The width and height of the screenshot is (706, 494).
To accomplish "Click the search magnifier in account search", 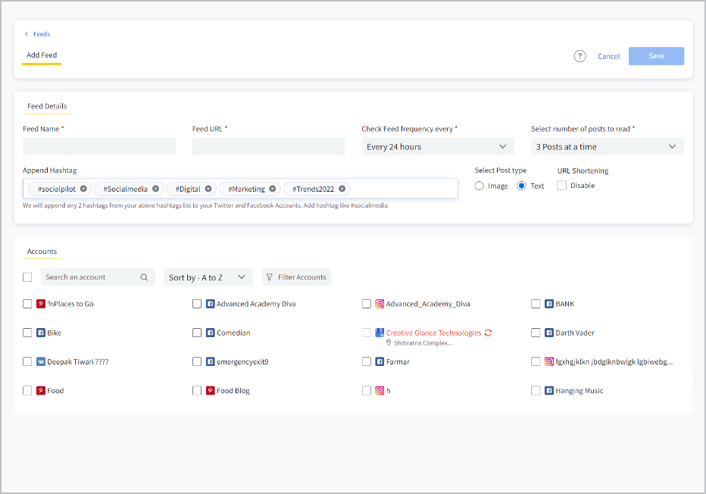I will tap(144, 277).
